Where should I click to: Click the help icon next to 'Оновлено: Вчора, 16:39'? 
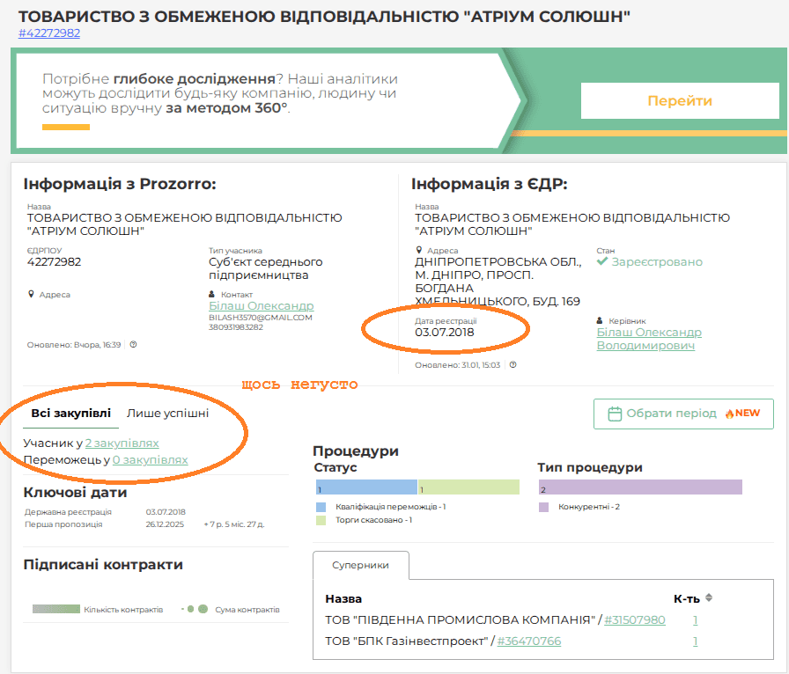tap(133, 345)
